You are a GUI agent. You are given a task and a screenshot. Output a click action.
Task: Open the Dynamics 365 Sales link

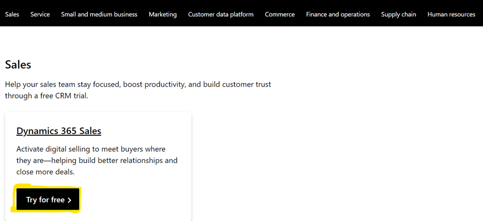[59, 131]
